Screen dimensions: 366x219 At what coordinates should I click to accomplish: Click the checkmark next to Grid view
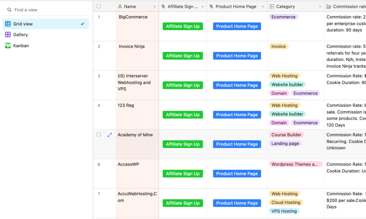pos(82,24)
